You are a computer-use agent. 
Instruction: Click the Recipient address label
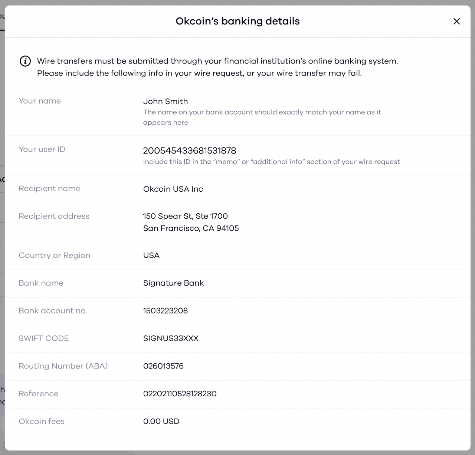point(54,216)
